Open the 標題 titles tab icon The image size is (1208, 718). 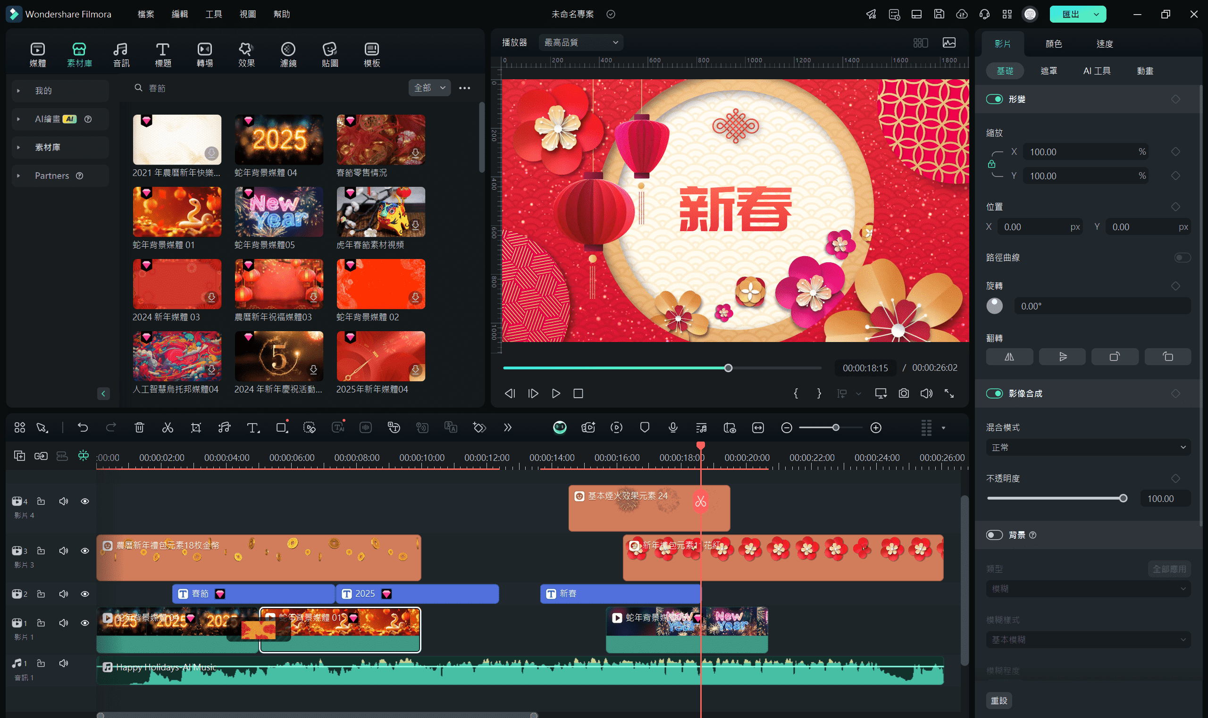[x=163, y=54]
